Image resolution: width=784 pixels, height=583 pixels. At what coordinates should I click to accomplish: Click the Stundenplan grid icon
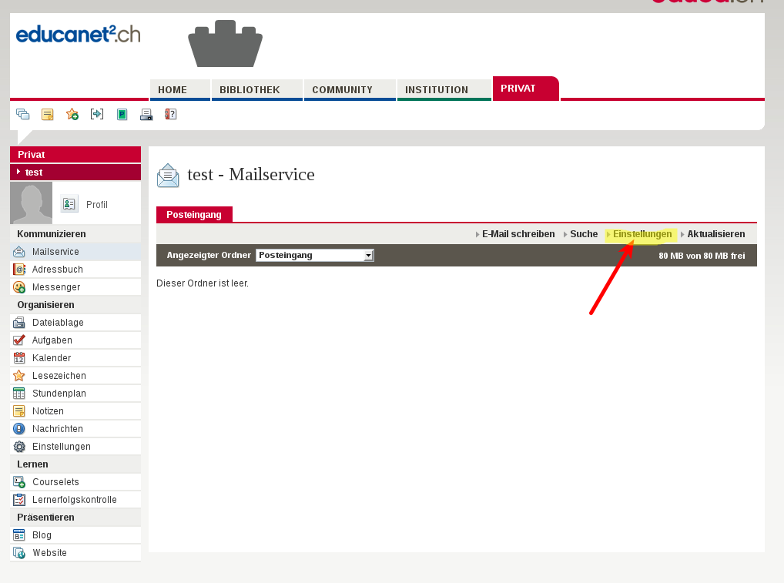(19, 394)
